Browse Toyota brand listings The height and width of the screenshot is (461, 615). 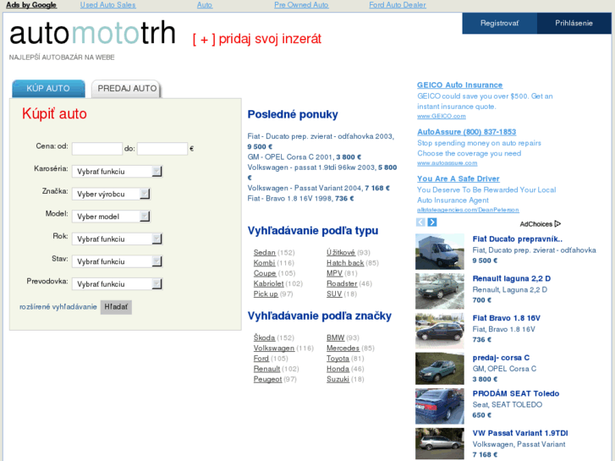[x=338, y=358]
